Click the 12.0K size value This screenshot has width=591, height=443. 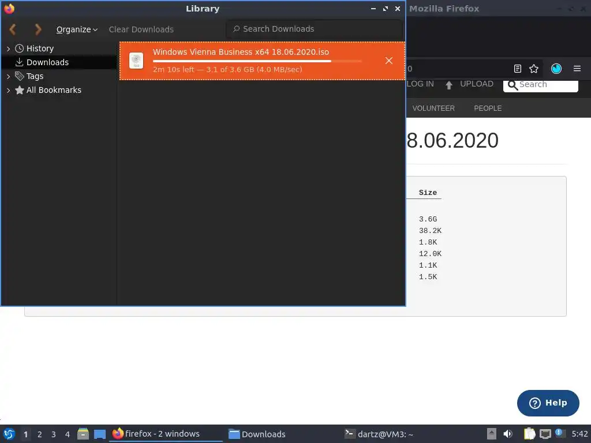[x=430, y=254]
